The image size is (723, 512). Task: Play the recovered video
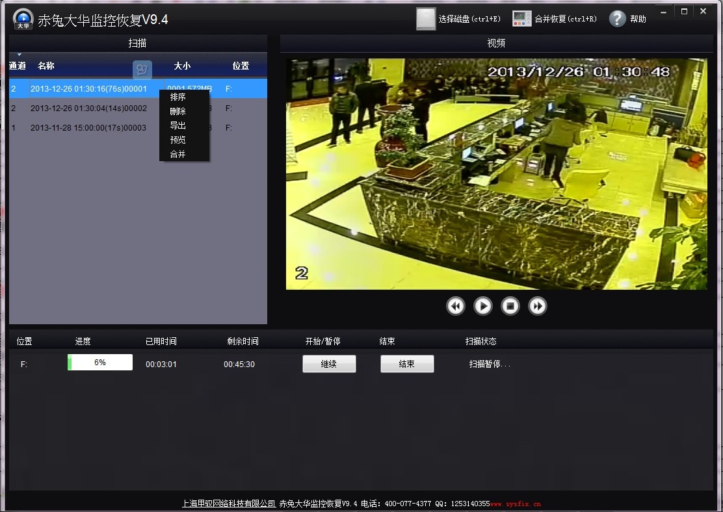pyautogui.click(x=483, y=306)
